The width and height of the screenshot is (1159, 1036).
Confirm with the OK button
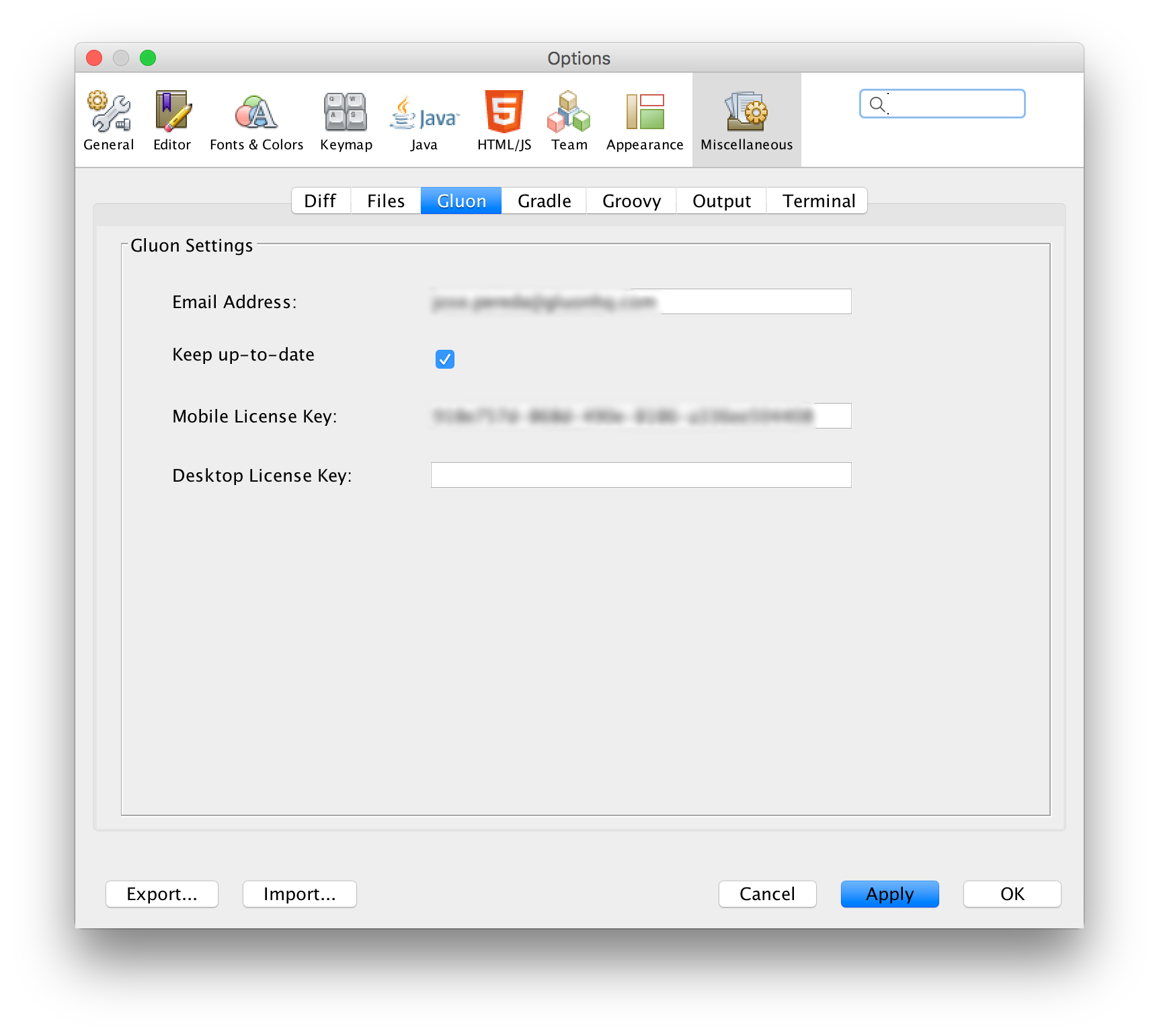(x=1012, y=894)
